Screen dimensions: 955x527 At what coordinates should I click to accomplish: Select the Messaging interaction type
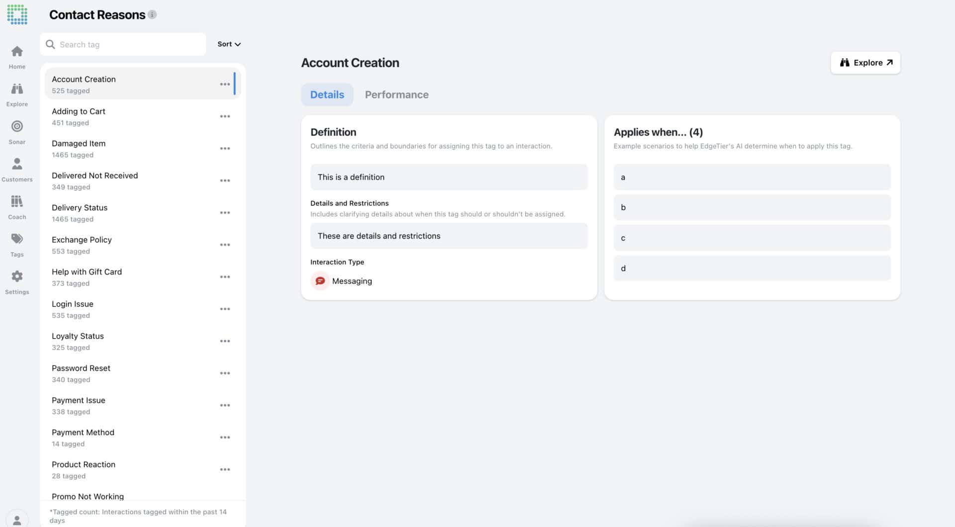click(342, 281)
